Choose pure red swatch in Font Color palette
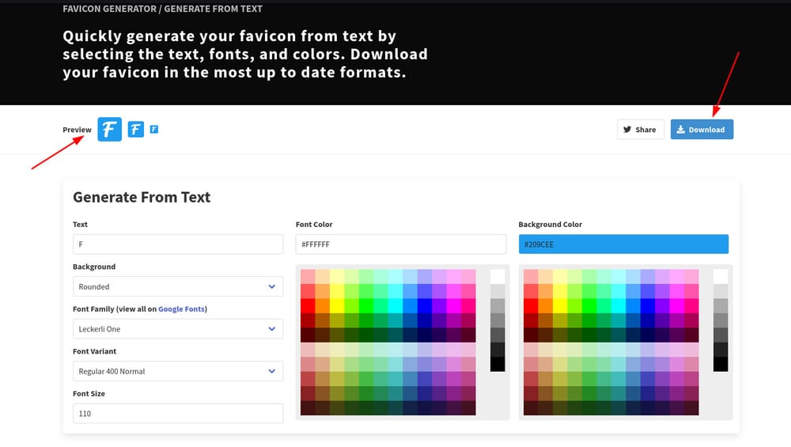Viewport: 791px width, 447px height. pos(308,305)
